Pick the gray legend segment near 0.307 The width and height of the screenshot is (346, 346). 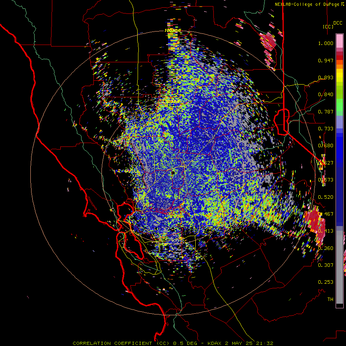tap(339, 267)
